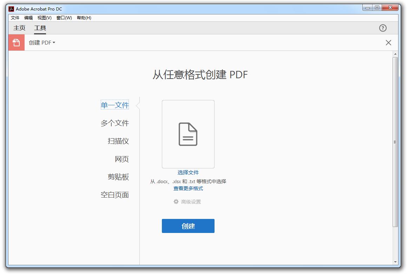Image resolution: width=408 pixels, height=274 pixels.
Task: Open the 文件 menu
Action: tap(15, 18)
